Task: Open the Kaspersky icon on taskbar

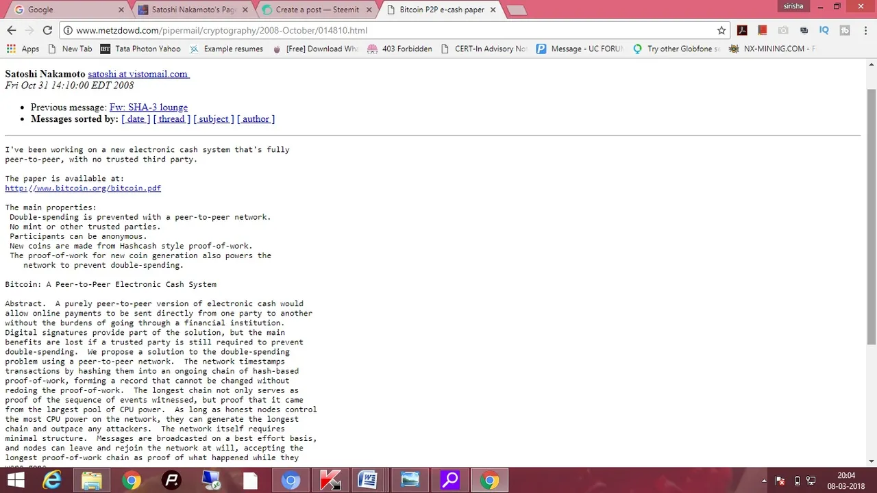Action: tap(330, 480)
